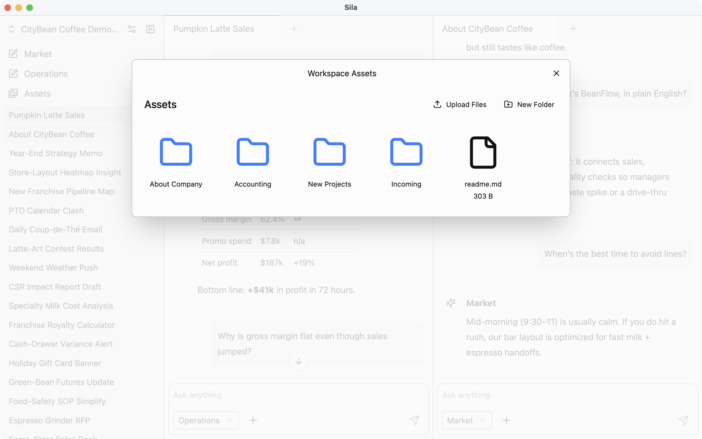Send message with the paper plane icon
Screen dimensions: 702x439
pos(414,420)
